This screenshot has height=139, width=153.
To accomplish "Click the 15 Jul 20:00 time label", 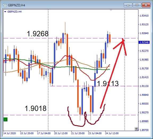I will tap(27, 133).
